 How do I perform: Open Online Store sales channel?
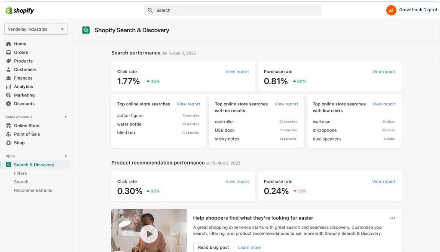coord(27,126)
